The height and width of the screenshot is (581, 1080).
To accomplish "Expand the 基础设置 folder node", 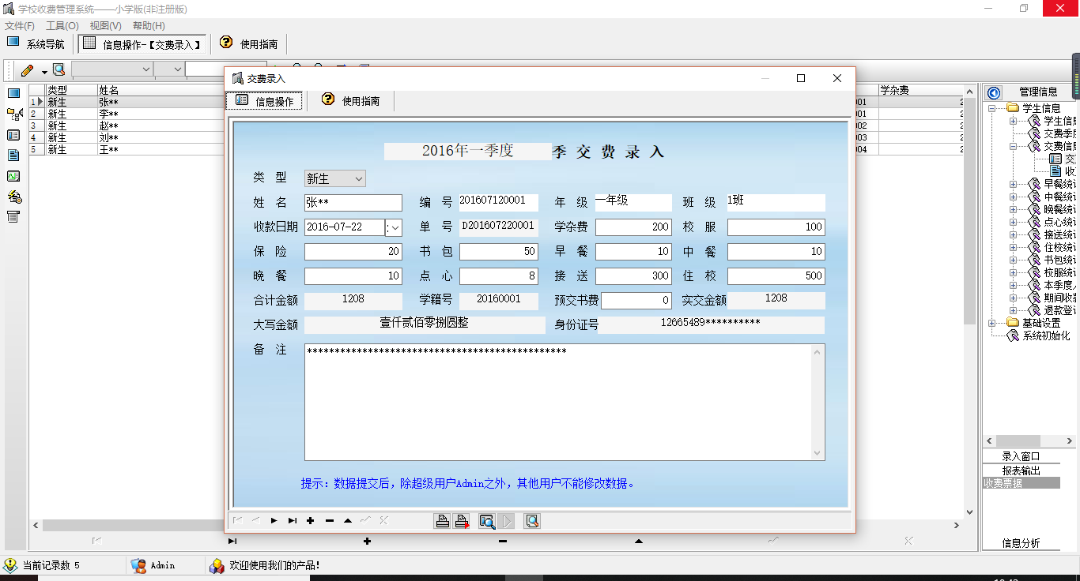I will click(992, 323).
